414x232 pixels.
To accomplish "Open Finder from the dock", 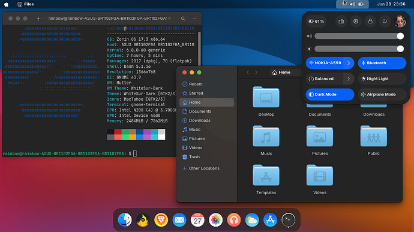I will 125,219.
